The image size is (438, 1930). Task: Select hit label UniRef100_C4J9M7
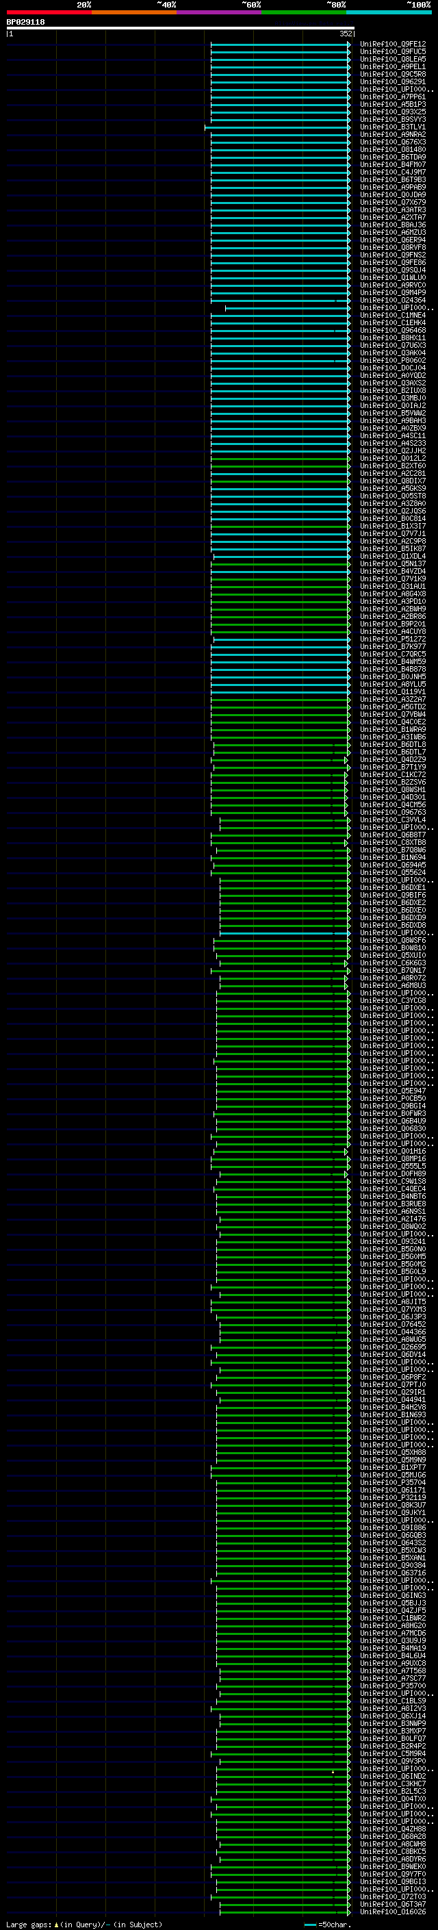click(x=393, y=173)
